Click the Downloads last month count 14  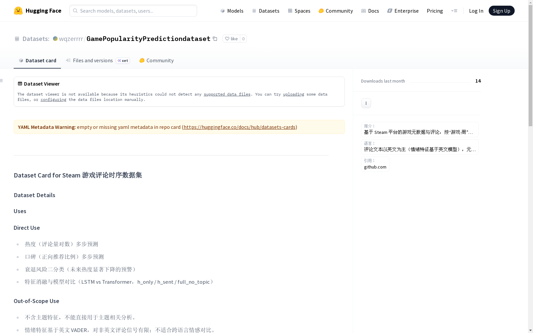[x=478, y=81]
